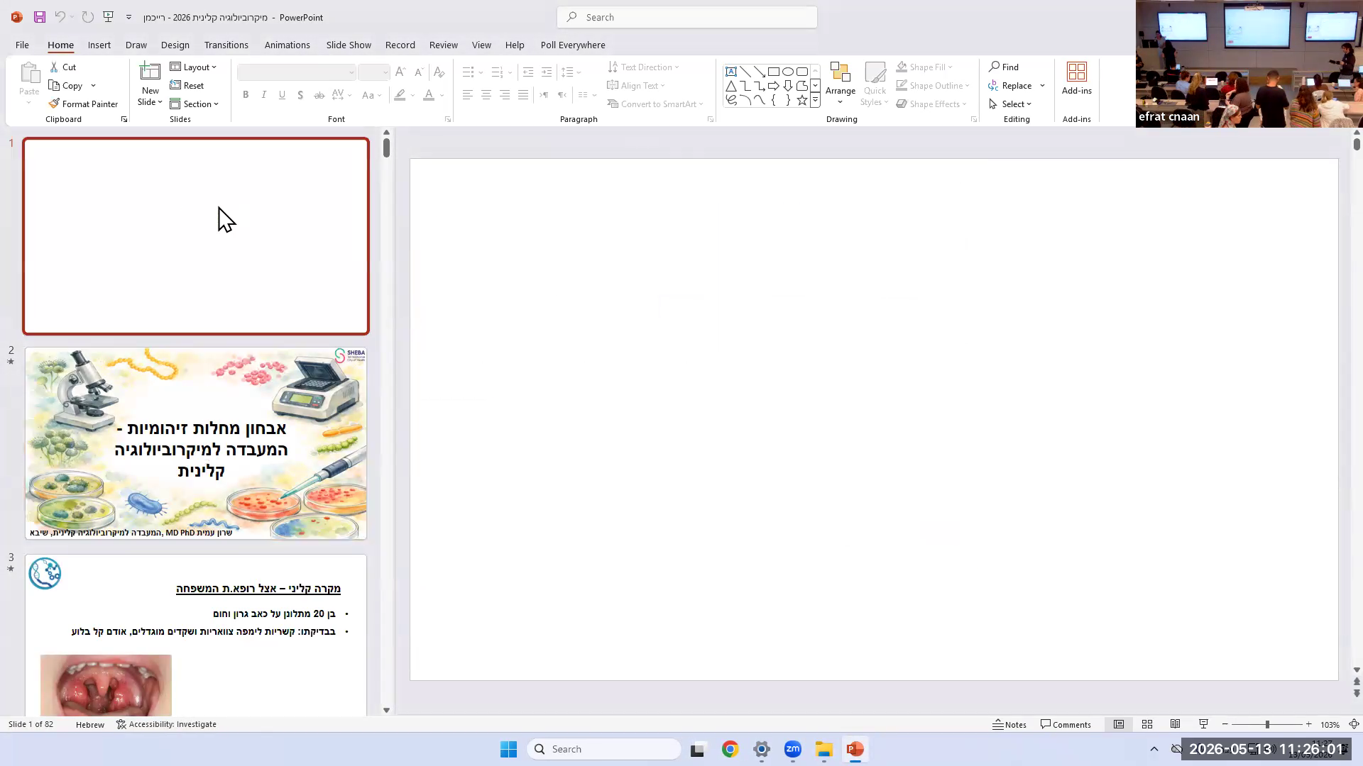Open the Poll Everywhere tab
Screen dimensions: 1363x766
click(573, 45)
